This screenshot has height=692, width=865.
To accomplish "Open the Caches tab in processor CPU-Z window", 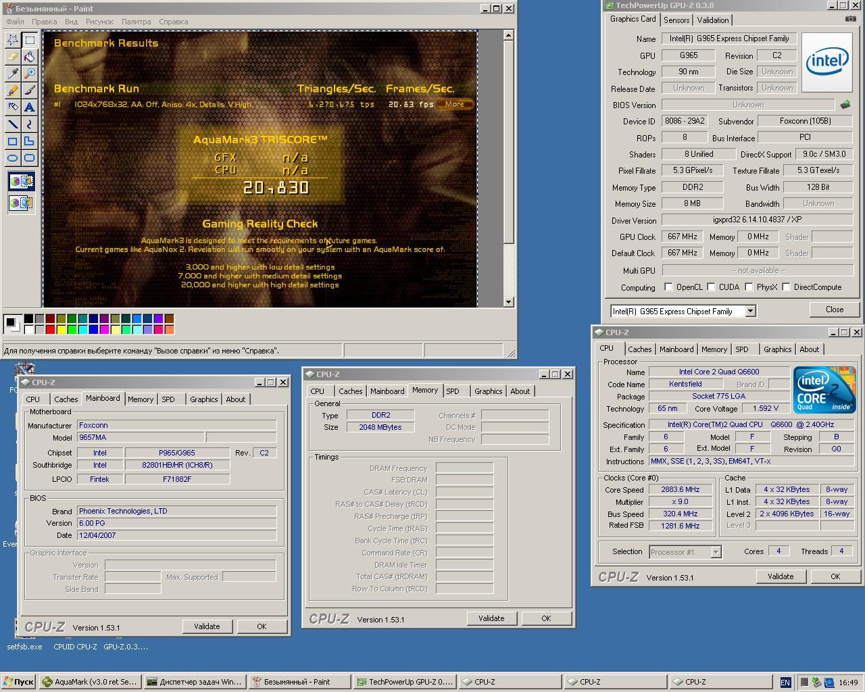I will 639,349.
